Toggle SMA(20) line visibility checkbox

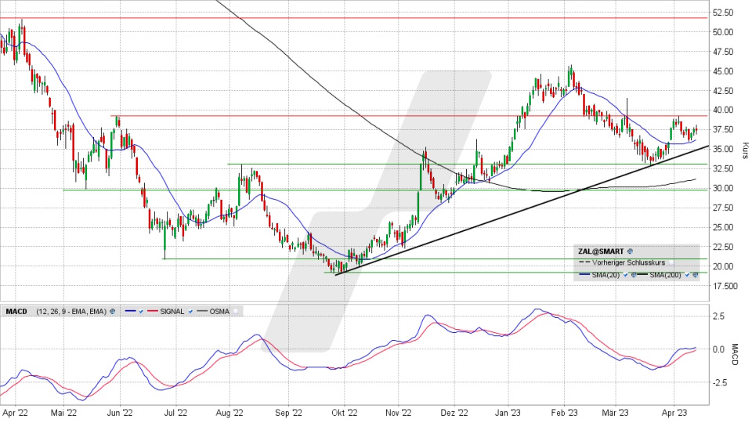625,275
